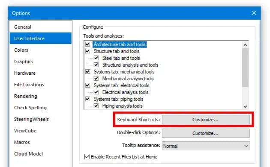Toggle Steel tab and tools checkbox

click(96, 58)
